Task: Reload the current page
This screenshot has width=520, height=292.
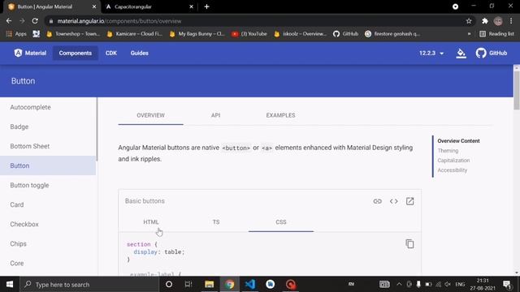Action: [x=35, y=21]
